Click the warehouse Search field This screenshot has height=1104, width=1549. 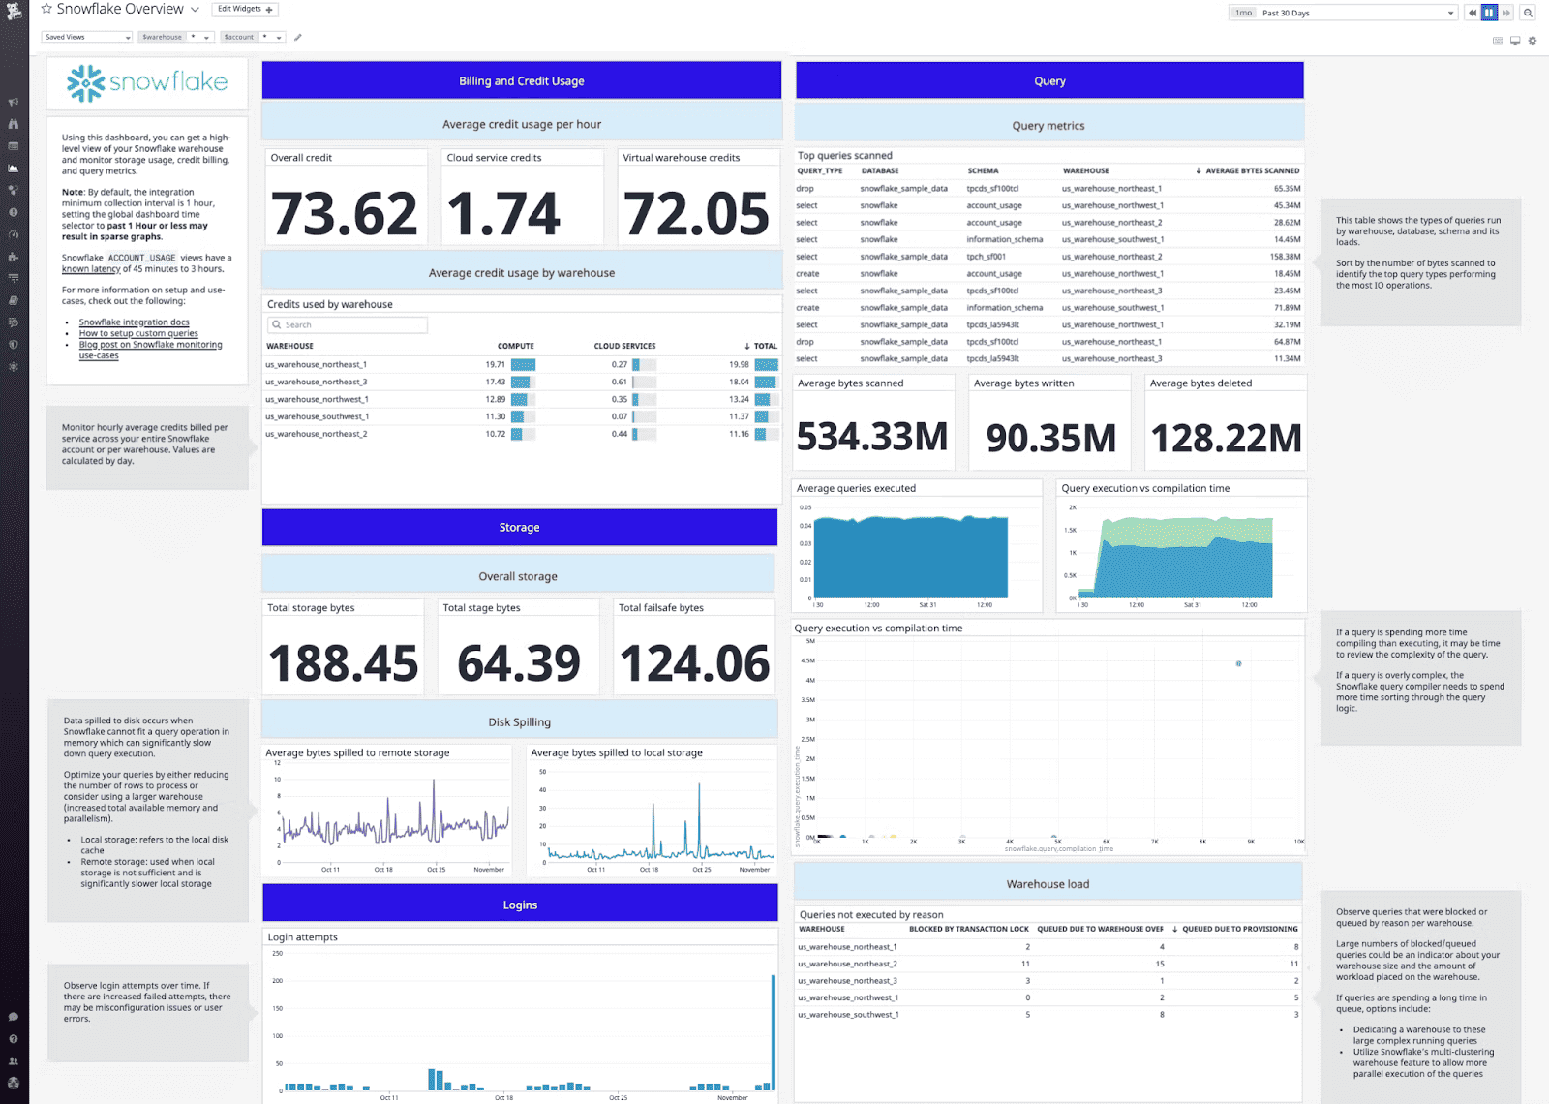click(x=348, y=325)
